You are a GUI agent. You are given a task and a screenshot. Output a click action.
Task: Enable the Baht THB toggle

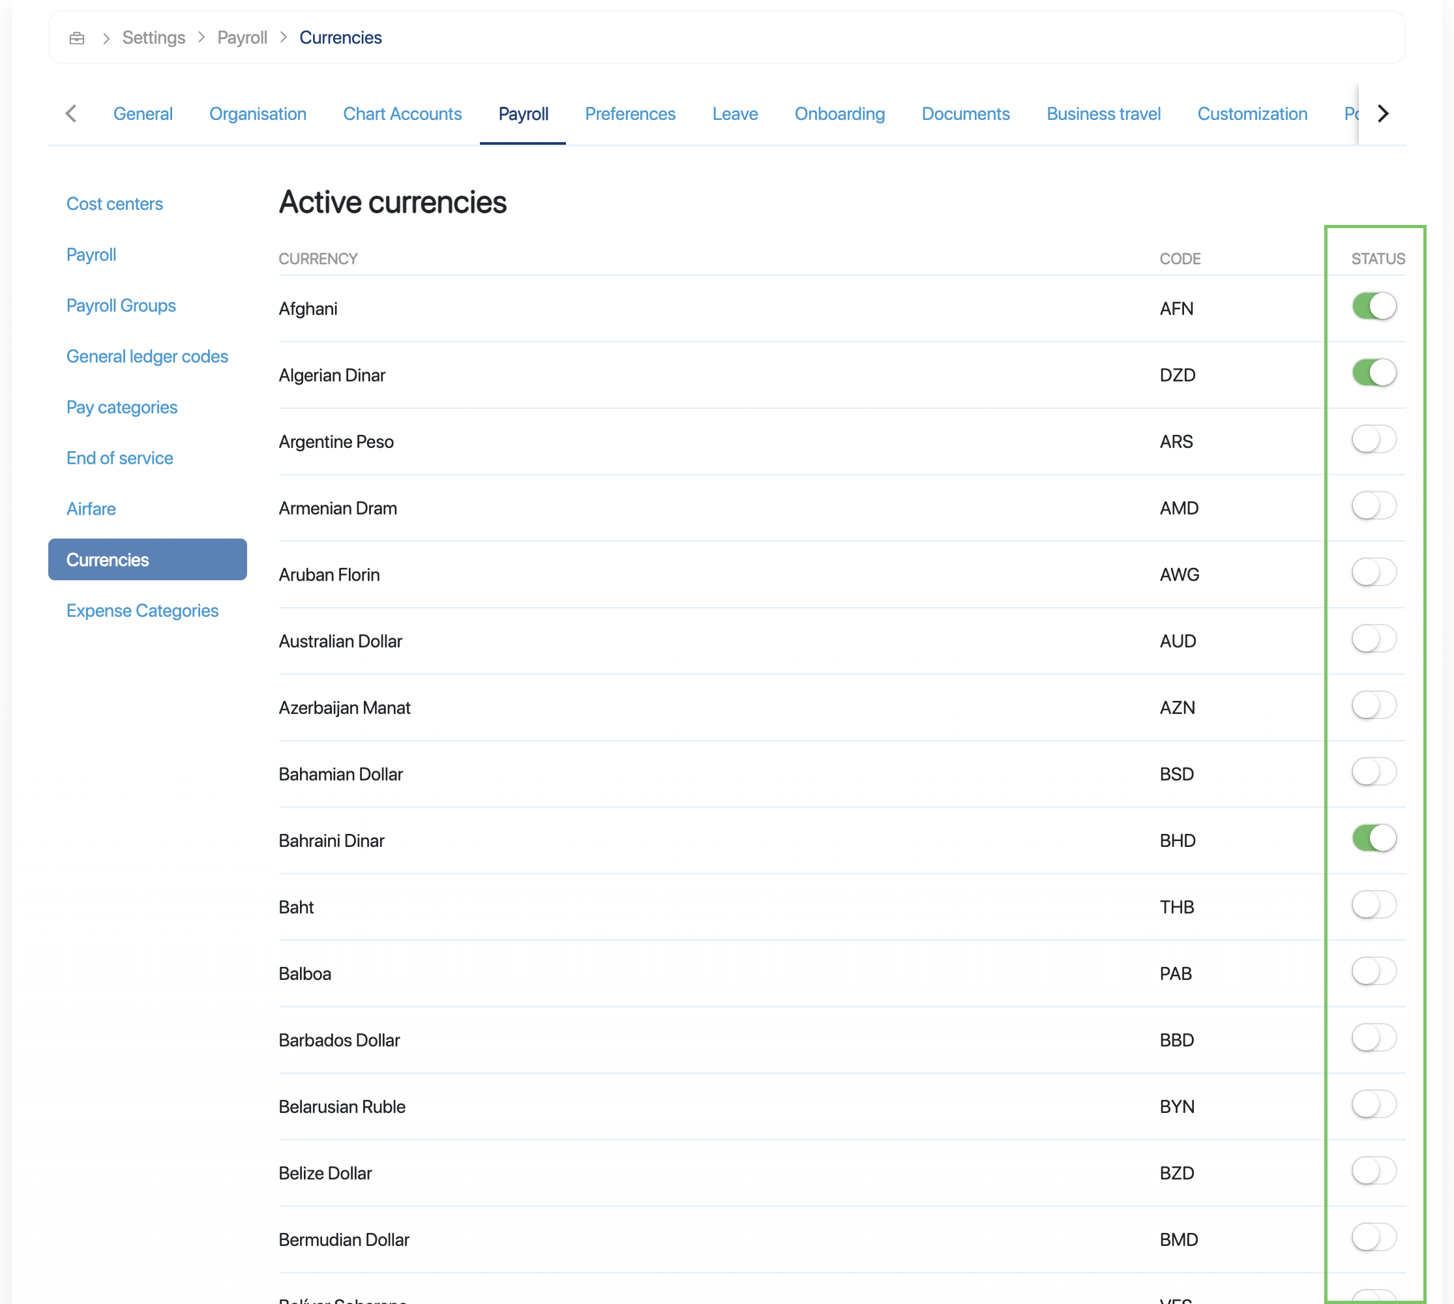1373,905
